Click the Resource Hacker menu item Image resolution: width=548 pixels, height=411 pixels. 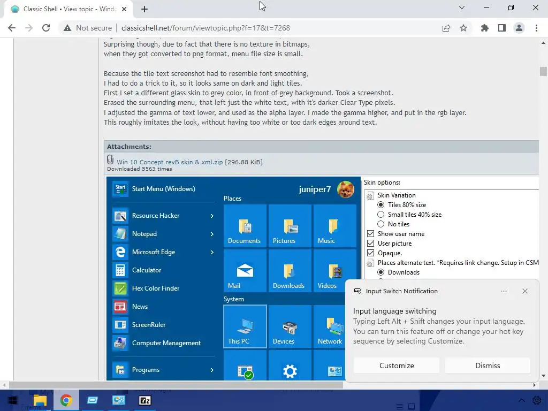(x=164, y=216)
